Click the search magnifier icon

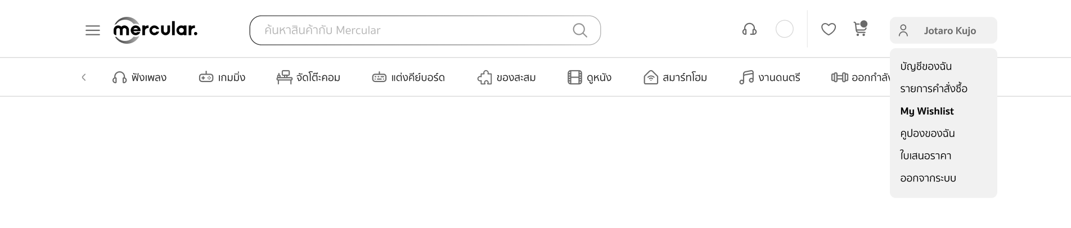click(x=580, y=30)
